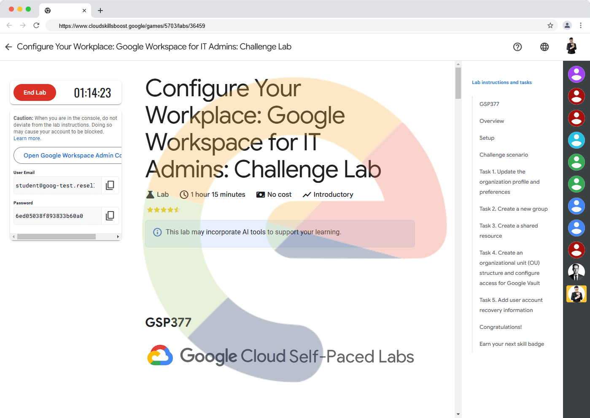Click the lab timer 01:14:23
The width and height of the screenshot is (590, 418).
pos(92,93)
